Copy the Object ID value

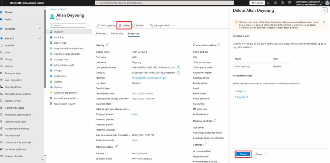[178, 73]
